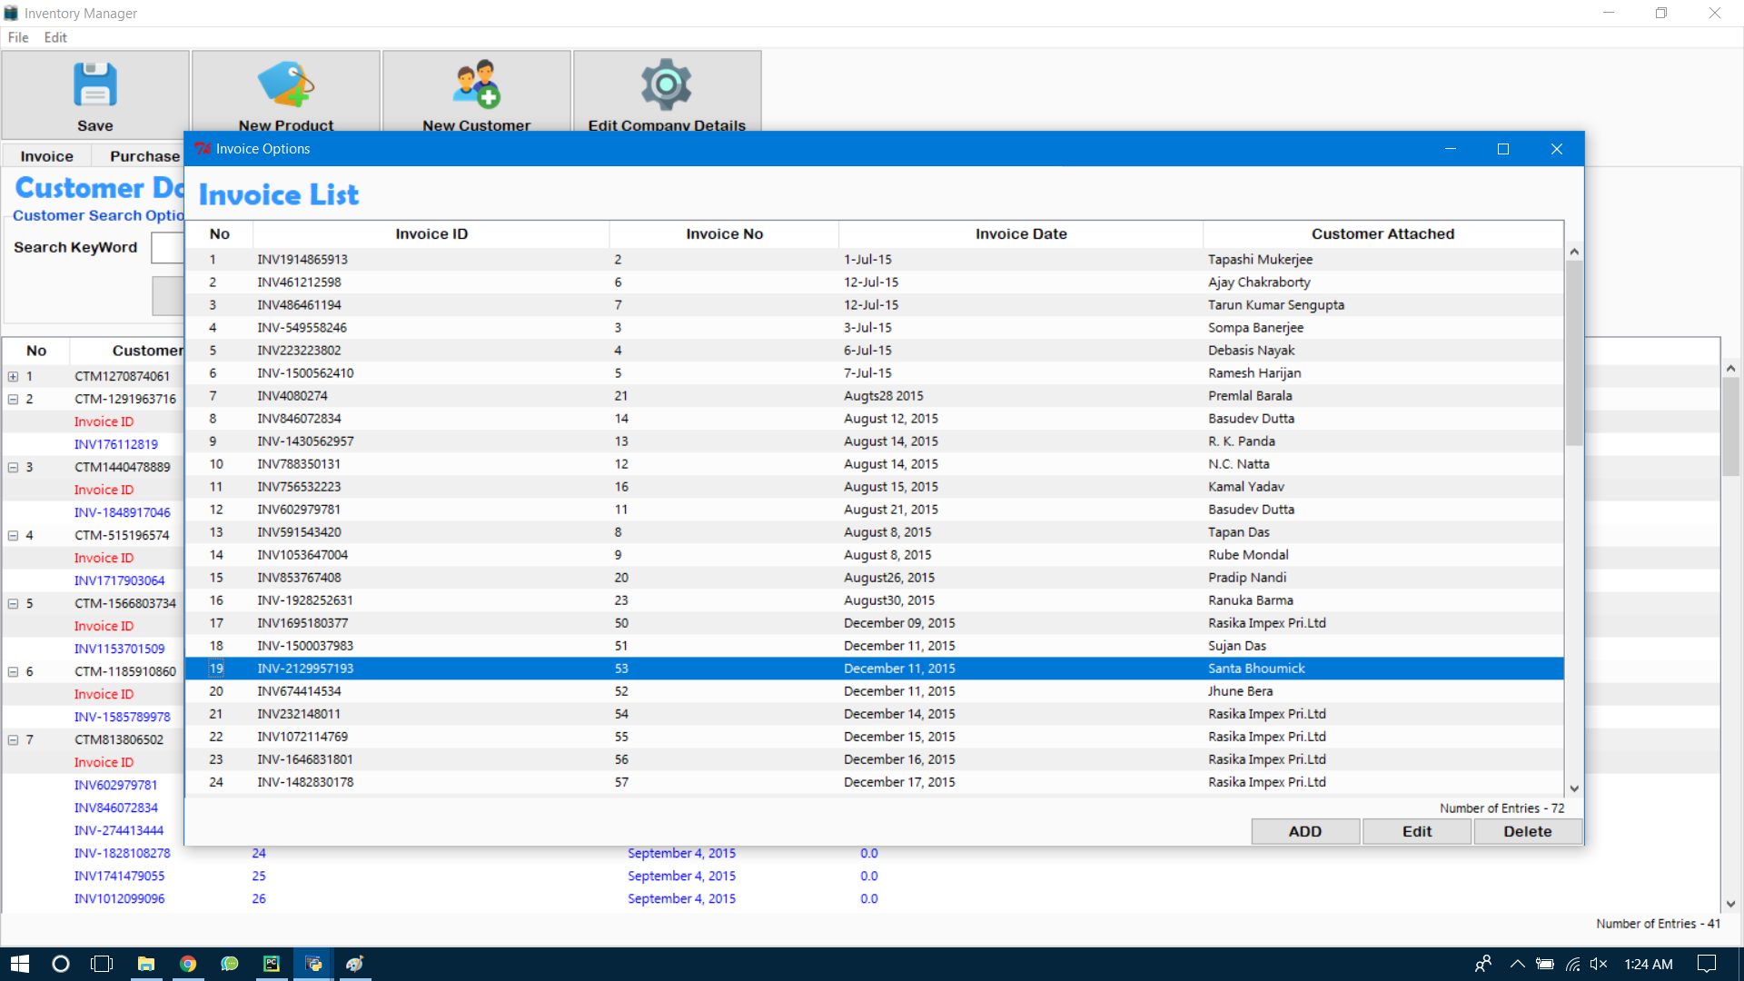Click the Invoice List scroll-down arrow
This screenshot has width=1744, height=981.
click(x=1574, y=788)
